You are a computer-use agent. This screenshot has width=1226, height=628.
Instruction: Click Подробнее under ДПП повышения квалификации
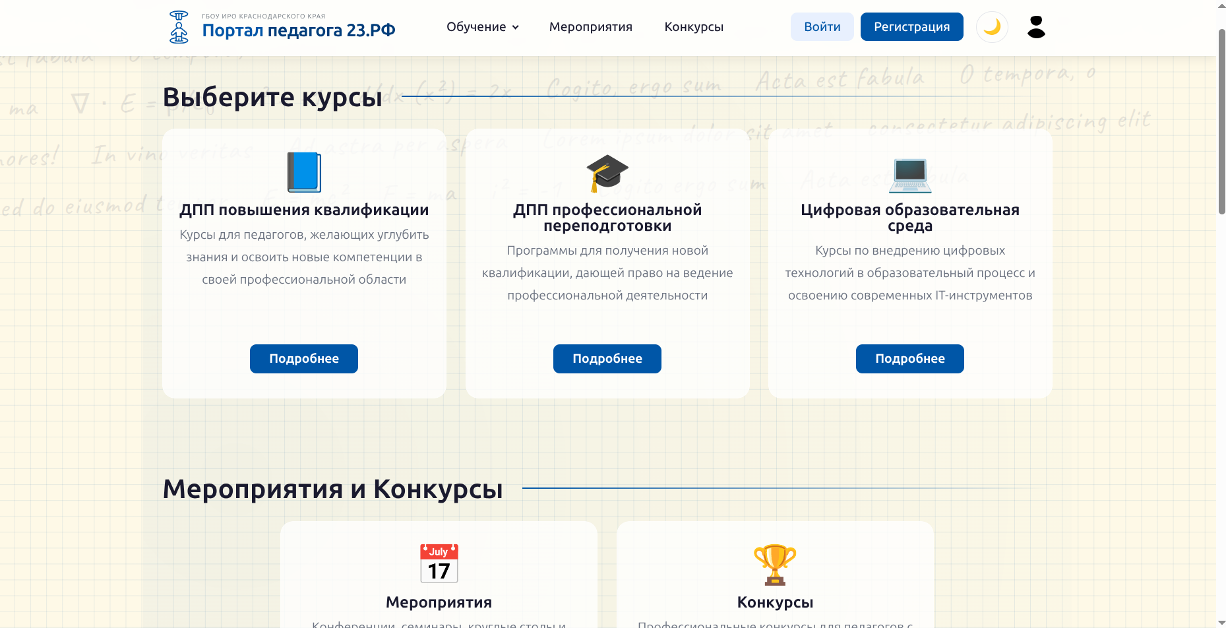tap(304, 359)
